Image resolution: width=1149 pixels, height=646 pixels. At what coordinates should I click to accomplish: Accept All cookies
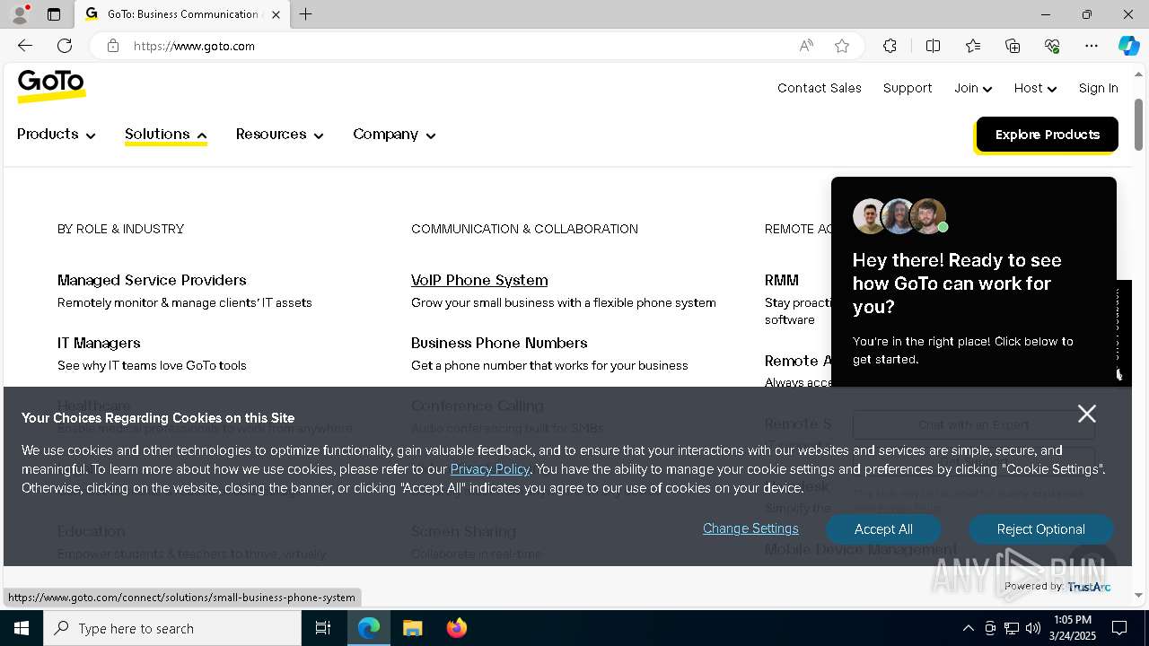883,529
